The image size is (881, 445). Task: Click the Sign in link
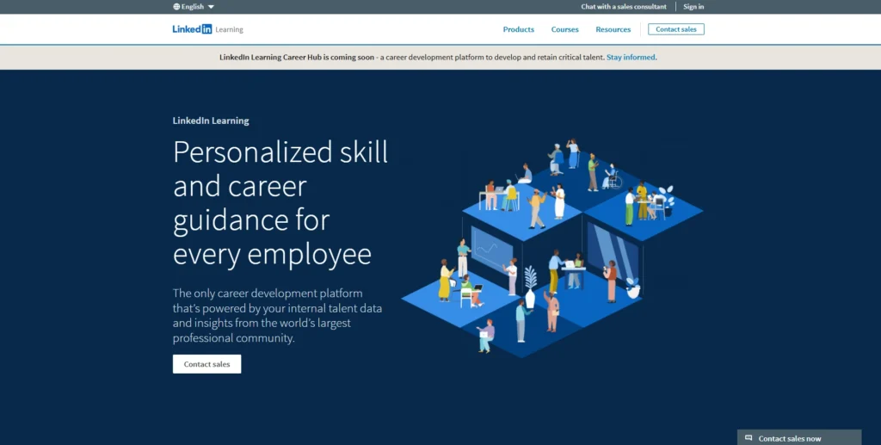pyautogui.click(x=693, y=7)
